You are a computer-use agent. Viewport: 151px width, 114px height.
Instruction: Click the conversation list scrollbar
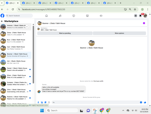point(33,55)
